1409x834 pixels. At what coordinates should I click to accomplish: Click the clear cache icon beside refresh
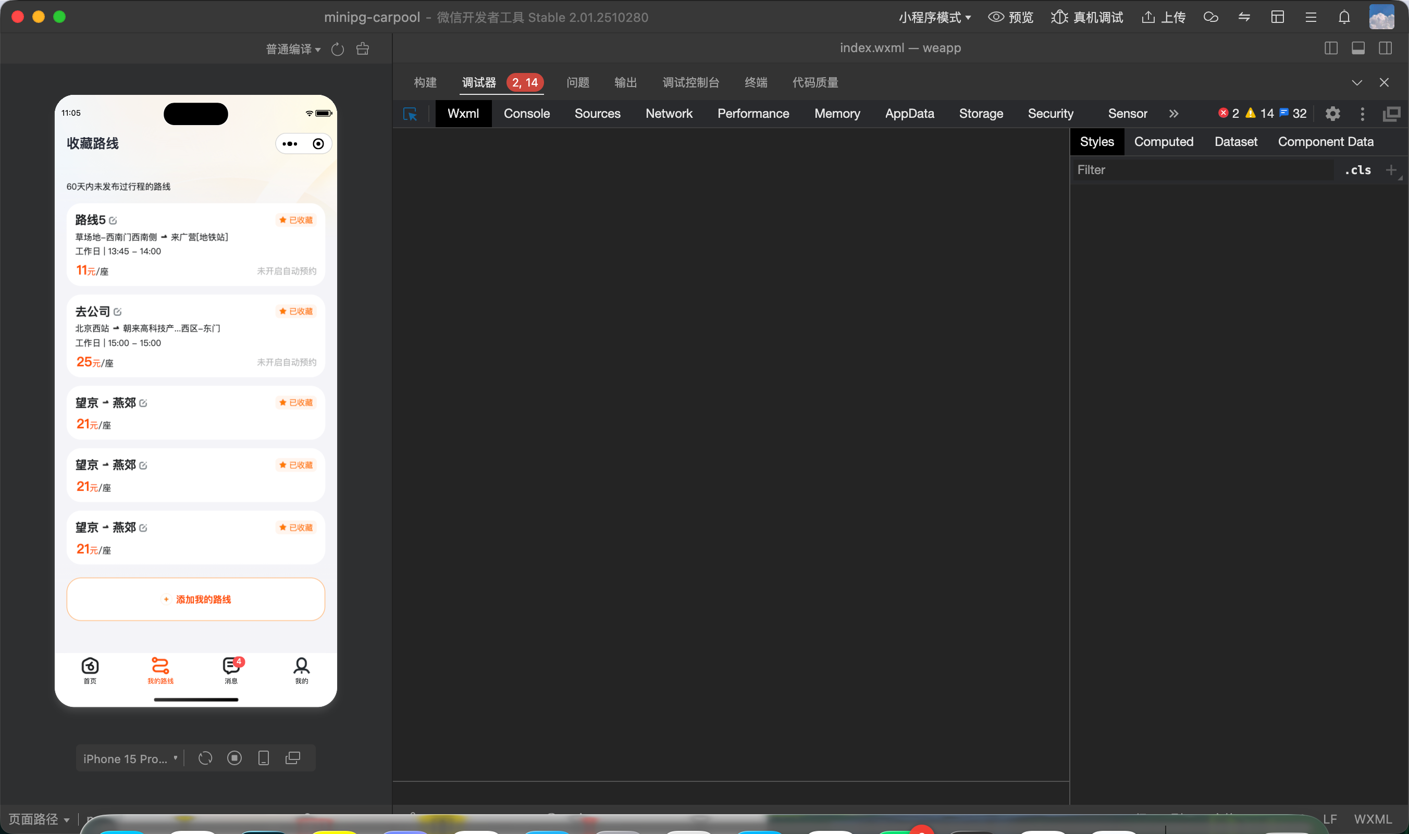[363, 49]
